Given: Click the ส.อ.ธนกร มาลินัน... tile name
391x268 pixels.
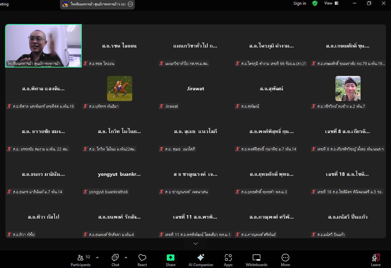Looking at the screenshot, I should click(x=43, y=174).
